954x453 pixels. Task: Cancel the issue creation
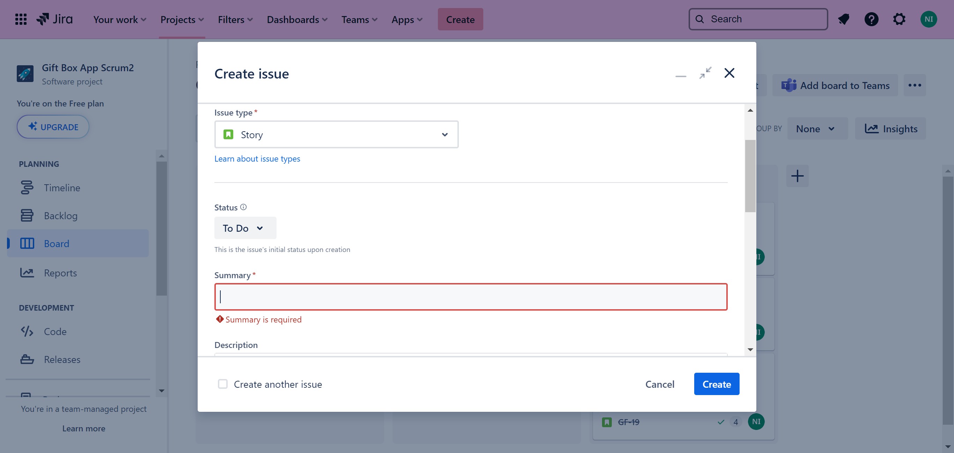coord(660,384)
